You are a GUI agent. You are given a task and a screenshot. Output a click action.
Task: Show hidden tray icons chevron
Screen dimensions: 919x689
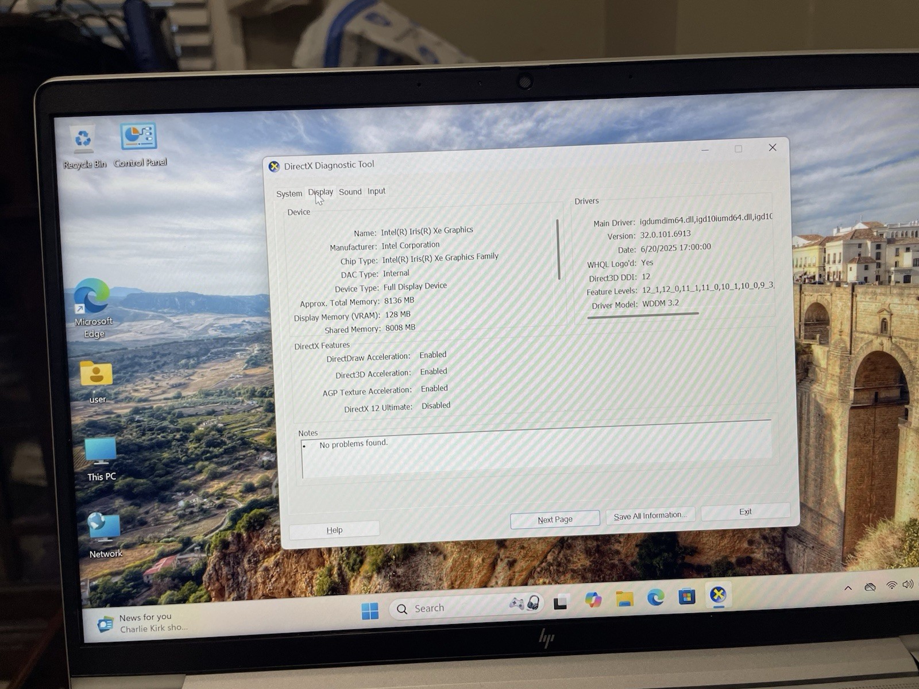click(x=848, y=588)
